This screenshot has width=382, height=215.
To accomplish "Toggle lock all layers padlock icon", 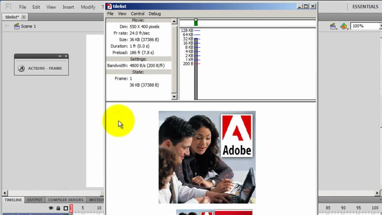I will pyautogui.click(x=58, y=208).
